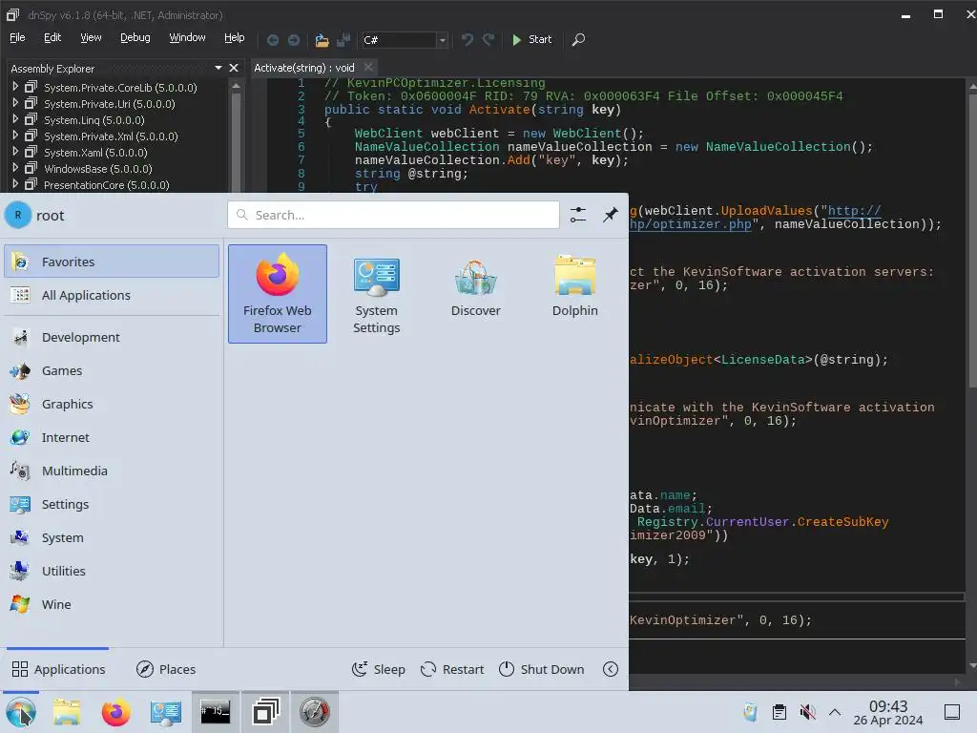The image size is (977, 733).
Task: Pin the application launcher open
Action: (x=610, y=215)
